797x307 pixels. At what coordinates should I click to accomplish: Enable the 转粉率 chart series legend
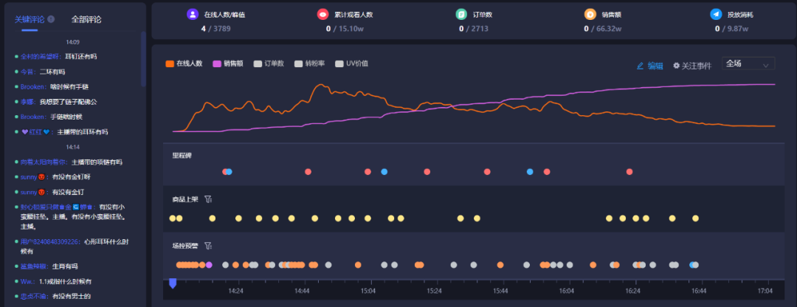click(309, 64)
